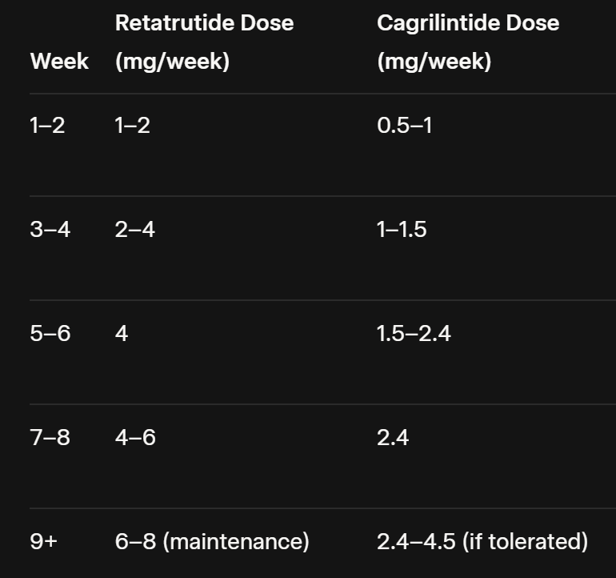Click the (mg/week) label under Retatrutide Dose
Viewport: 616px width, 578px height.
[x=172, y=61]
